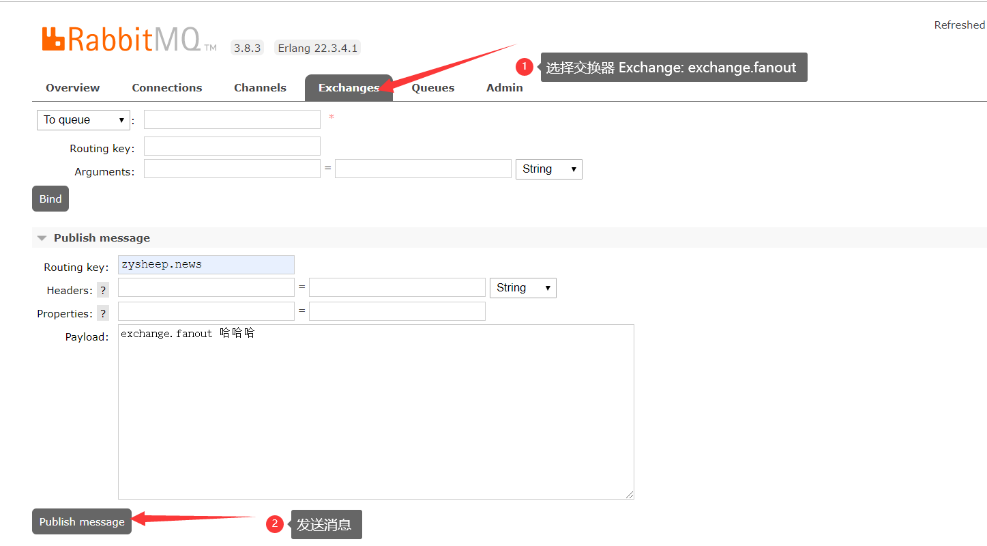987x546 pixels.
Task: Focus the To queue name input field
Action: click(x=232, y=119)
